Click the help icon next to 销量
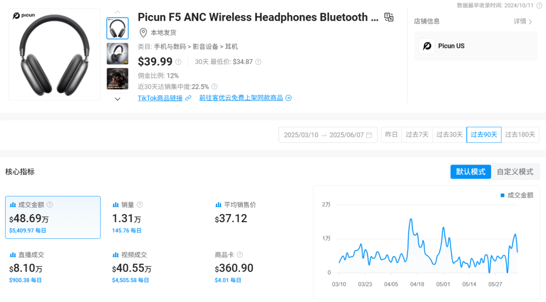Viewport: 546px width, 302px height. 140,205
